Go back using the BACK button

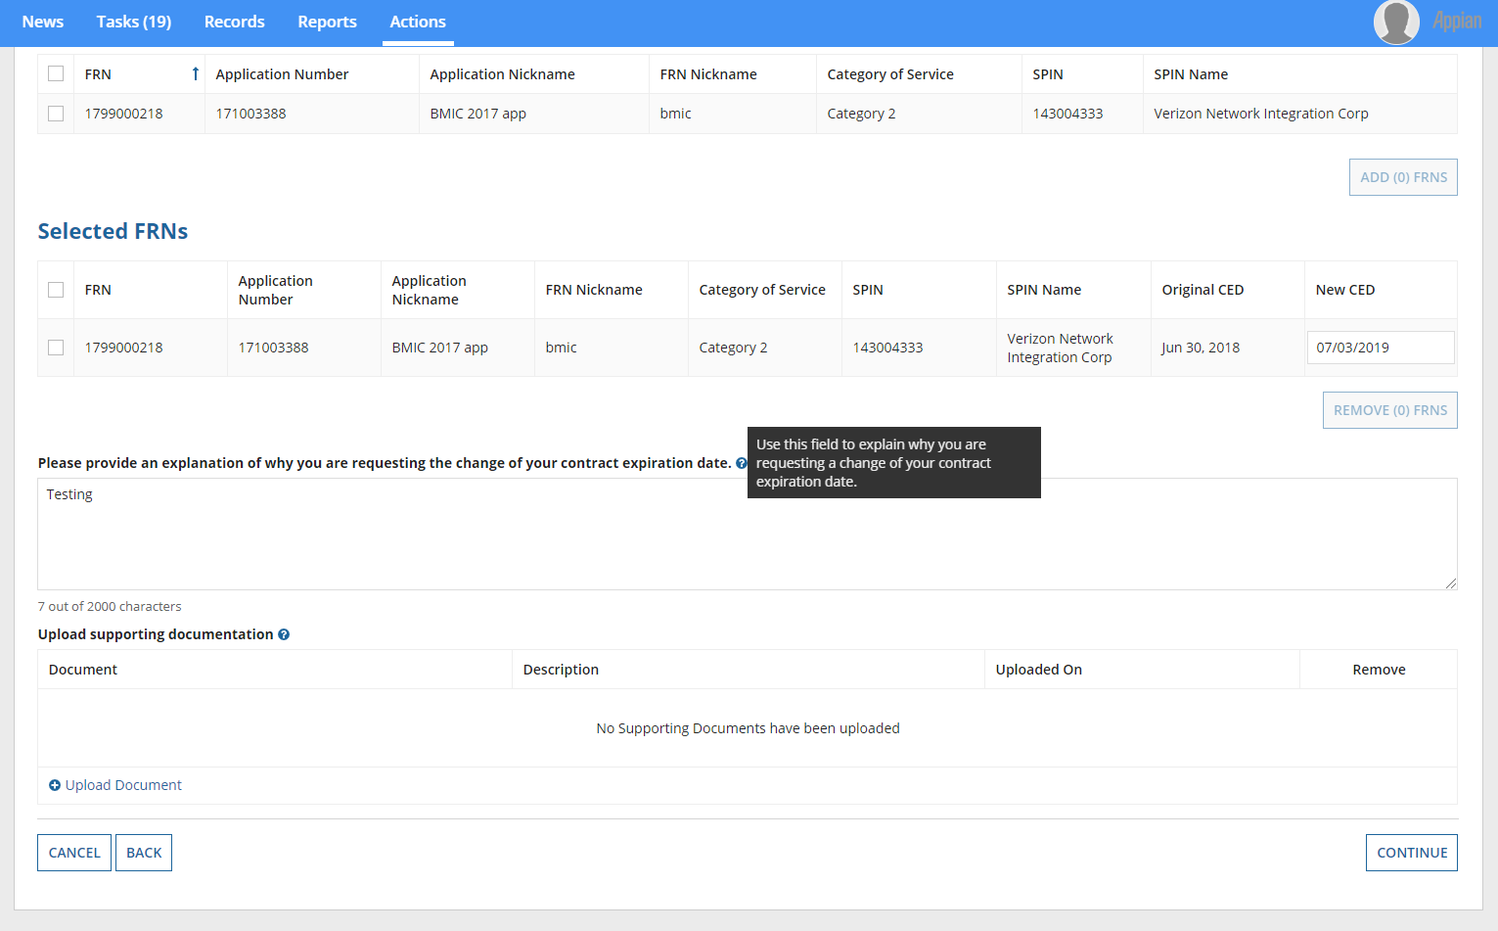pyautogui.click(x=144, y=853)
